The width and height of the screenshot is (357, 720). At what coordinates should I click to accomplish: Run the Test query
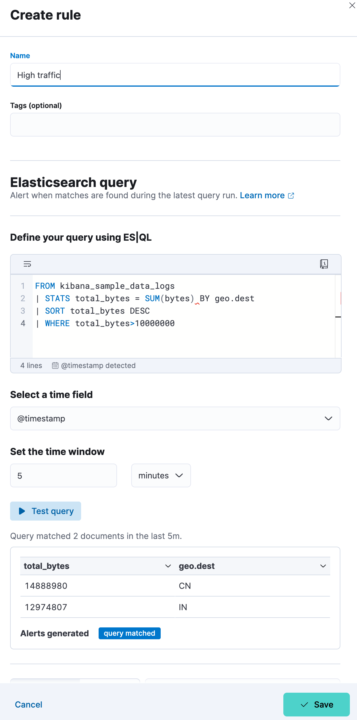[45, 511]
